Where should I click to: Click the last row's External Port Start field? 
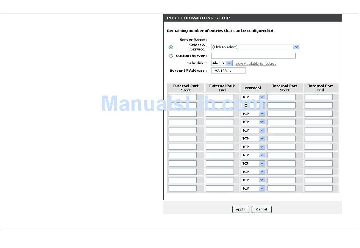pyautogui.click(x=183, y=188)
